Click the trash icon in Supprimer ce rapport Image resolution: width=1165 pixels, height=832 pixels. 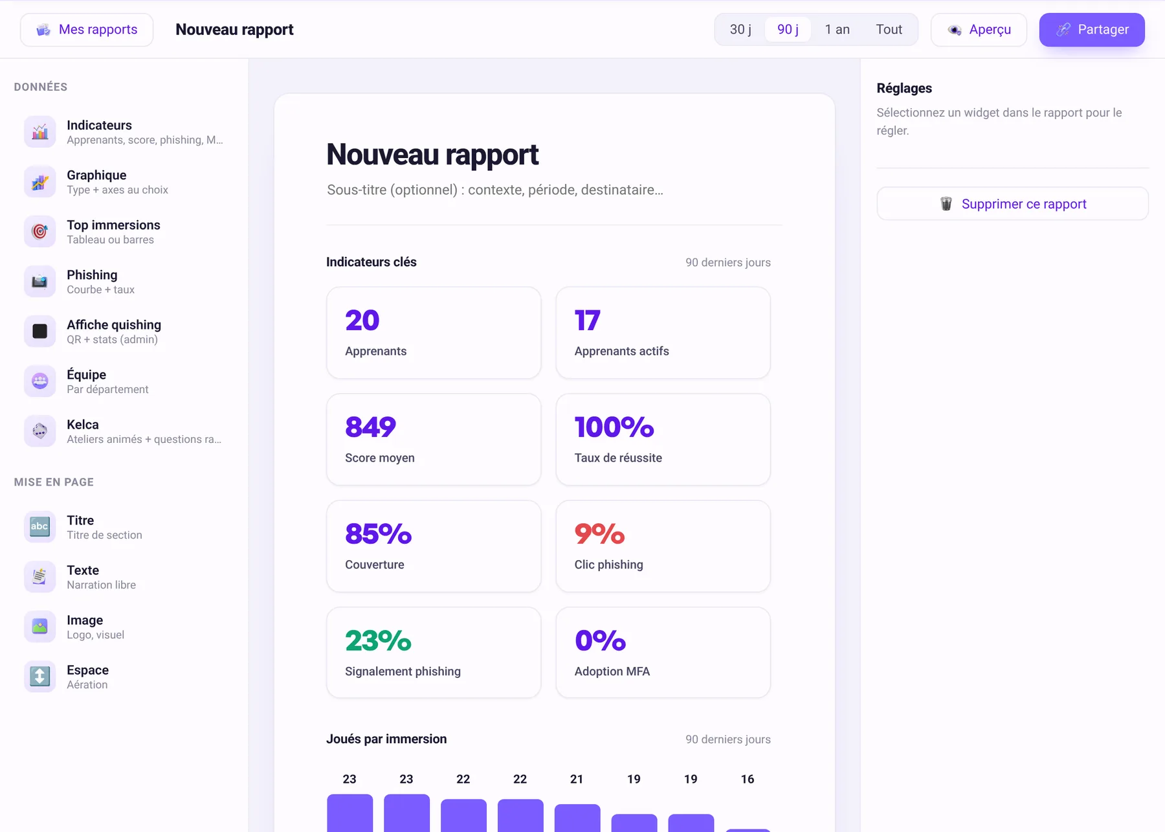coord(946,204)
